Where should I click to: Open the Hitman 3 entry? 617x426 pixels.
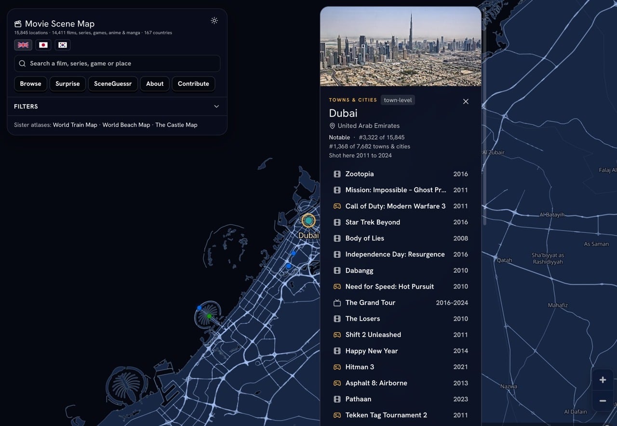click(x=401, y=367)
